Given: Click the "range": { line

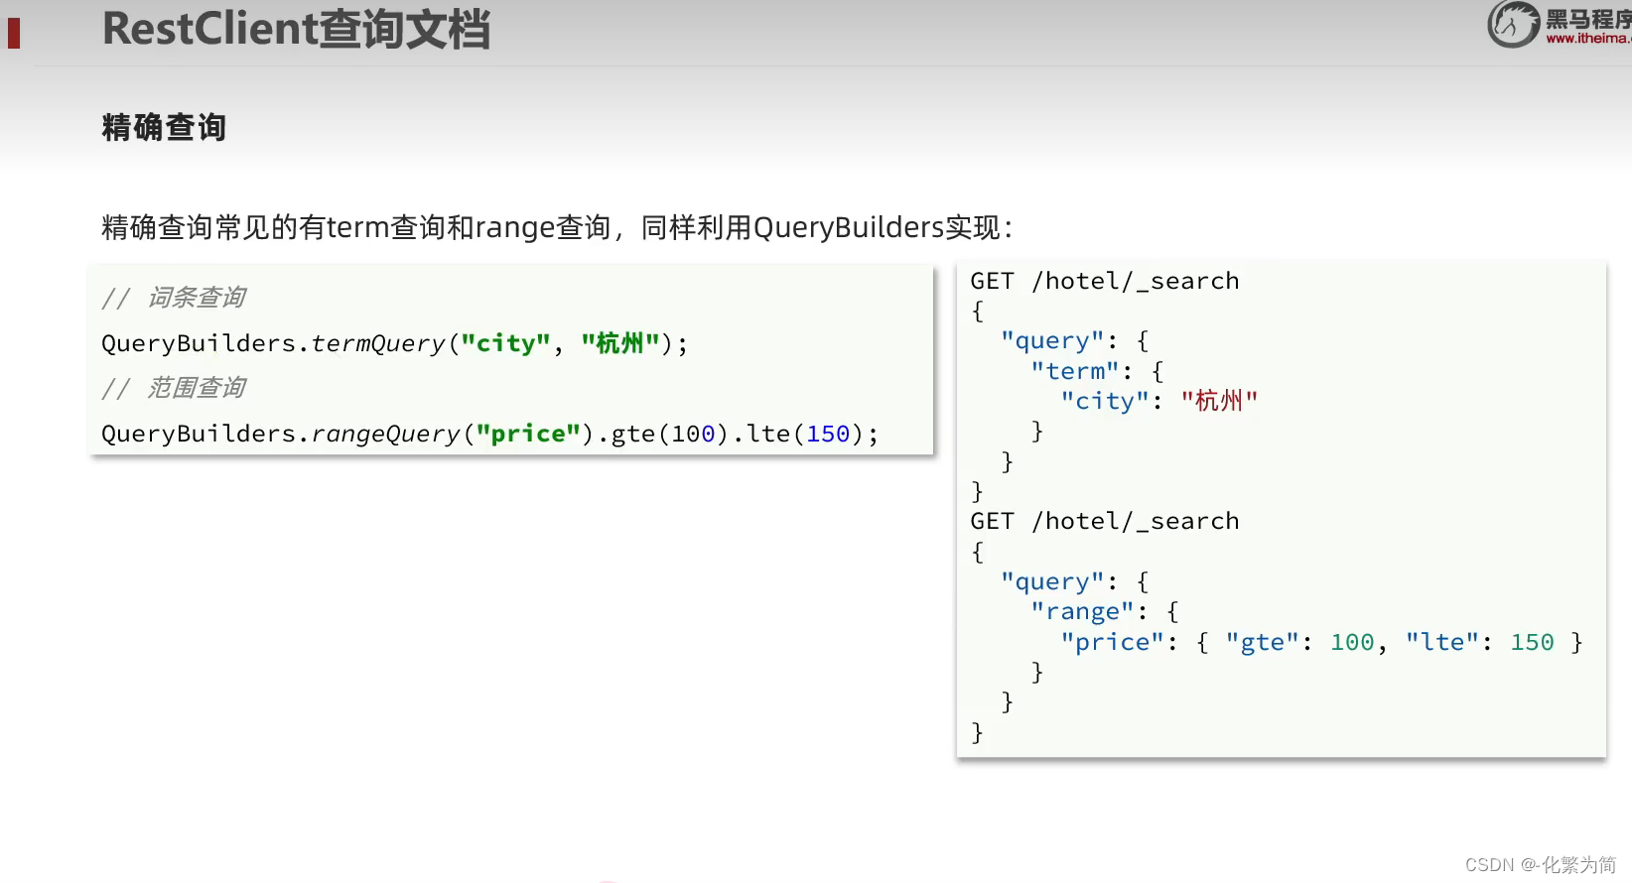Looking at the screenshot, I should pyautogui.click(x=1105, y=611).
